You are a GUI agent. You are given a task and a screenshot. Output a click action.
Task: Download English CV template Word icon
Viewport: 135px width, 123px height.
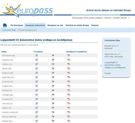point(53,86)
